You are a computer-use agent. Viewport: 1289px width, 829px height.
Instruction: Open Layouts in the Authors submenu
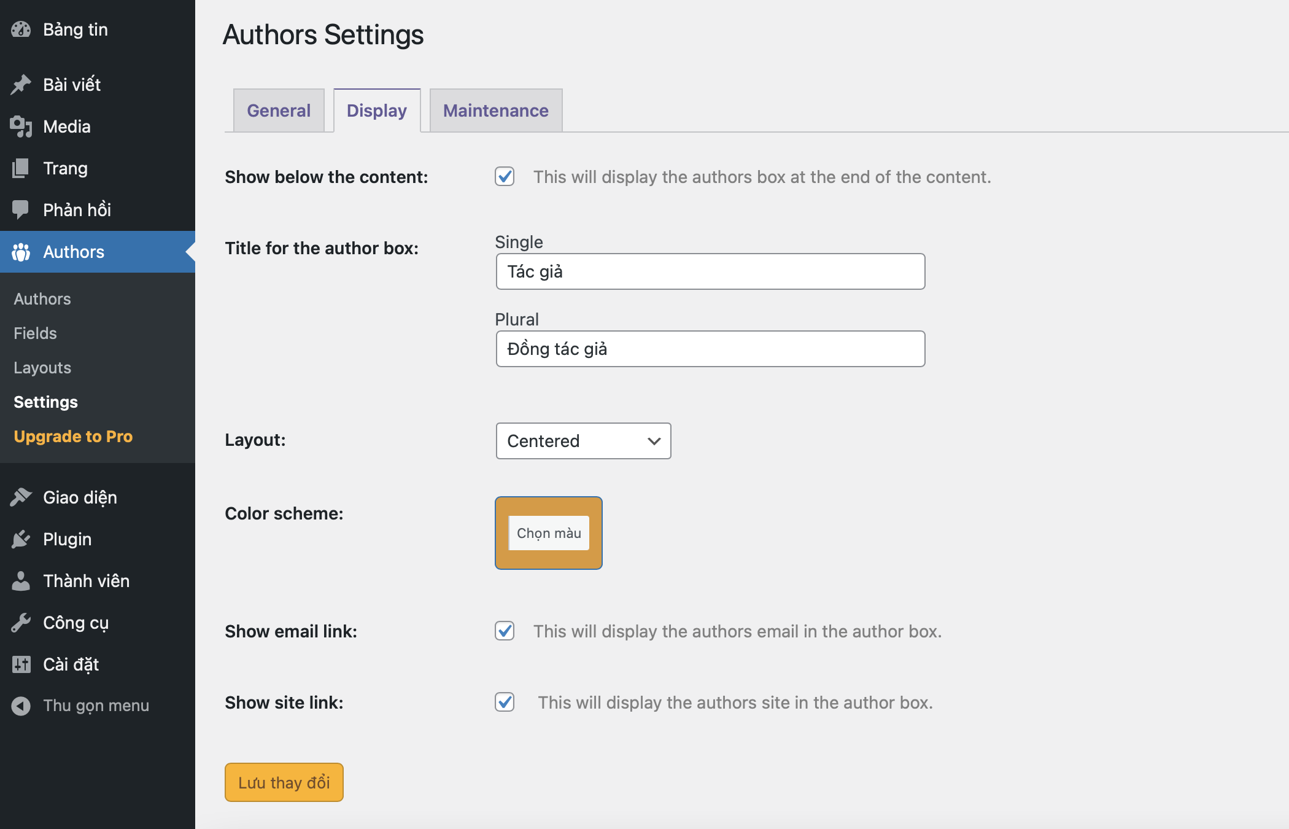click(x=42, y=368)
